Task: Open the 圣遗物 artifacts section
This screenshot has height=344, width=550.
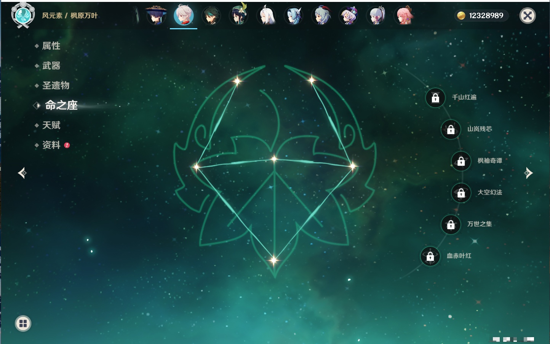Action: point(56,86)
